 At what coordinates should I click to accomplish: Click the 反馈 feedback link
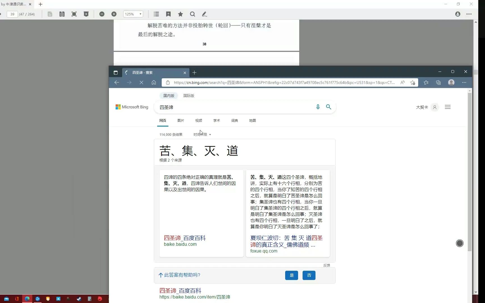pyautogui.click(x=326, y=265)
